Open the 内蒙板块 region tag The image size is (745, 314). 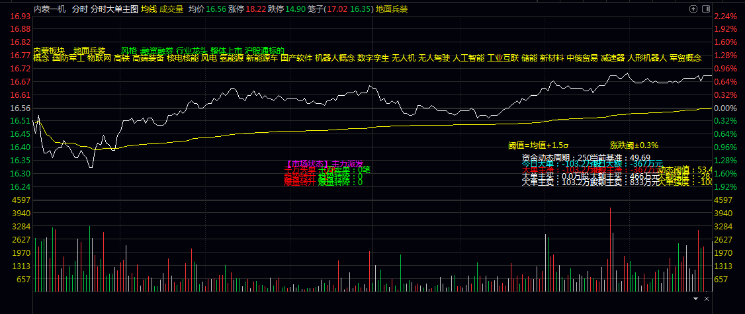[x=49, y=50]
